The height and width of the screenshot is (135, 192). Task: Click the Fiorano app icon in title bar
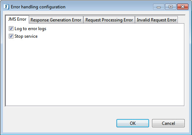[6, 7]
